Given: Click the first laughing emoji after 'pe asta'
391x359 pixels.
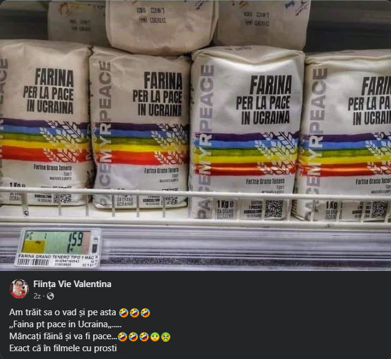Looking at the screenshot, I should pos(124,312).
